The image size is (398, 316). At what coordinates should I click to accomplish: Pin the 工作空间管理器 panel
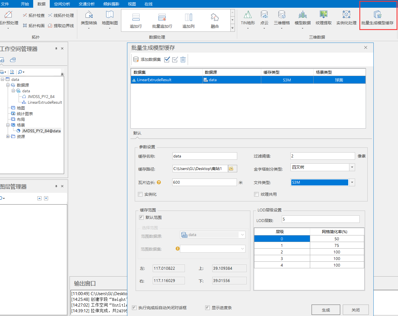click(x=56, y=49)
